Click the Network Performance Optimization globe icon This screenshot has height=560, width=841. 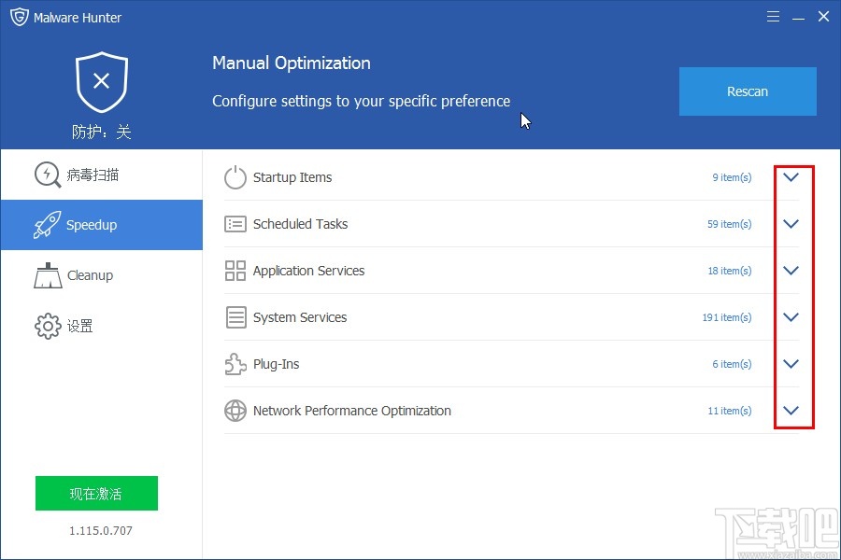235,411
